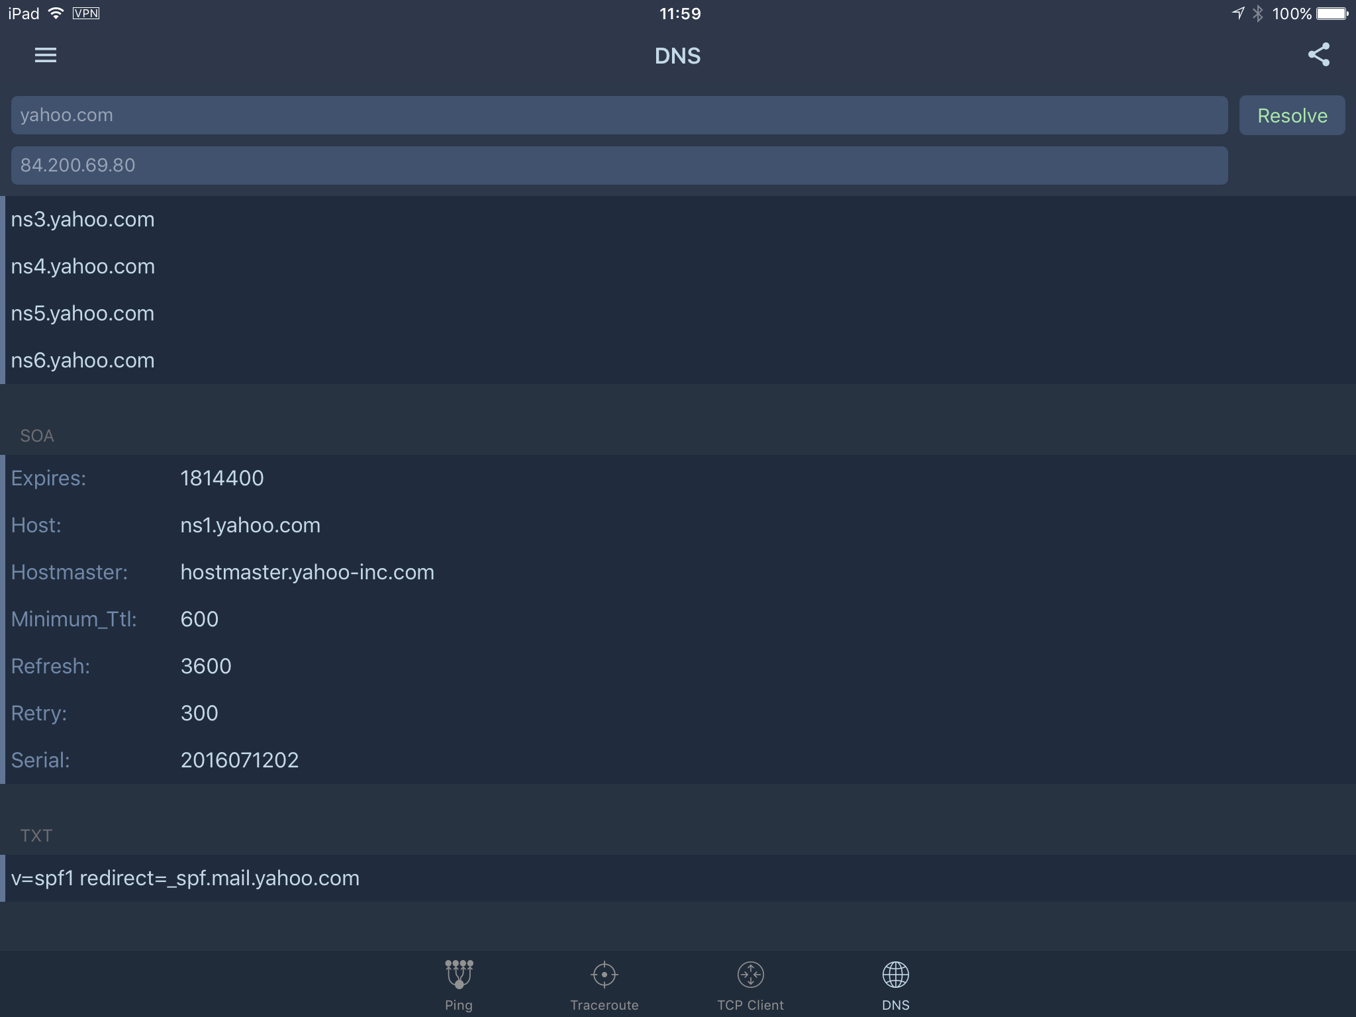Tap the 11:59 clock
The height and width of the screenshot is (1017, 1356).
680,13
